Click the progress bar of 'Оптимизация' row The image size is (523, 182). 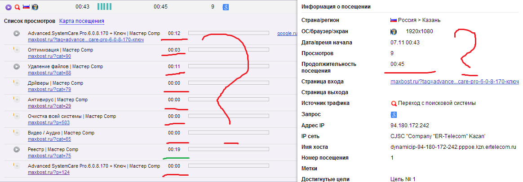tap(229, 50)
